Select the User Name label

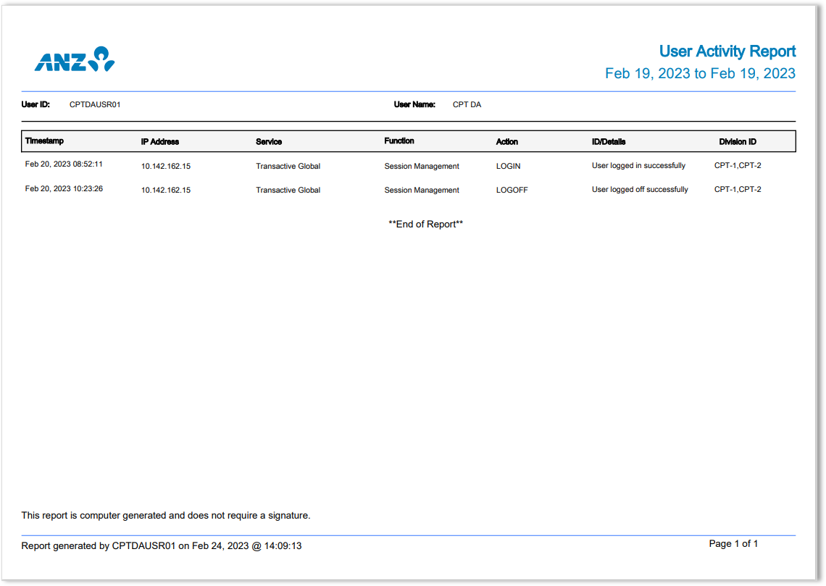pyautogui.click(x=414, y=104)
